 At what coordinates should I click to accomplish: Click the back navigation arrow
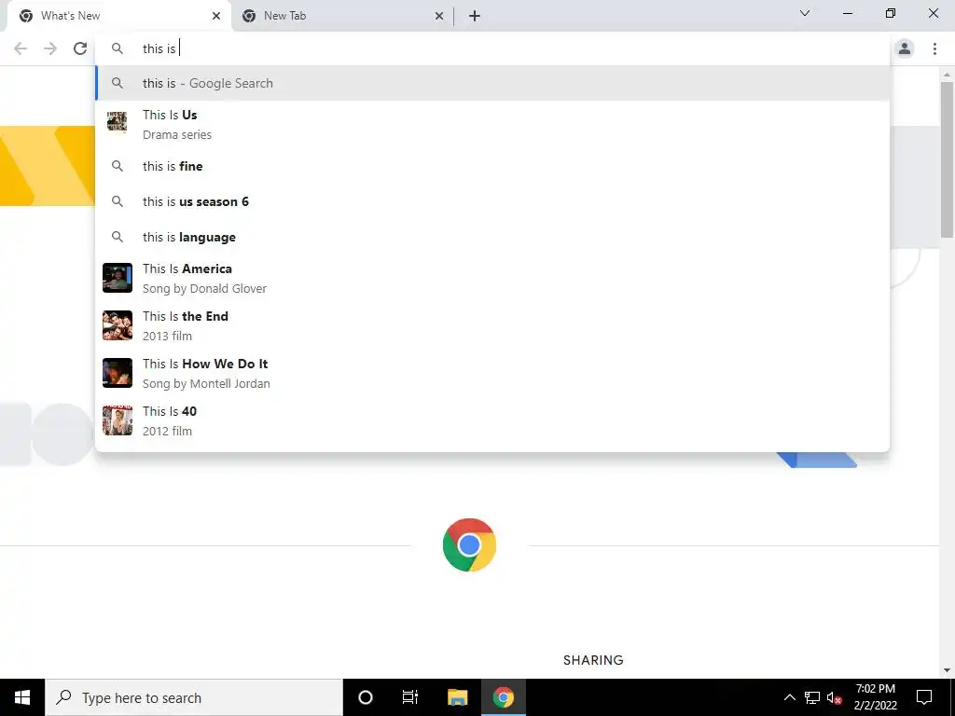(x=21, y=48)
